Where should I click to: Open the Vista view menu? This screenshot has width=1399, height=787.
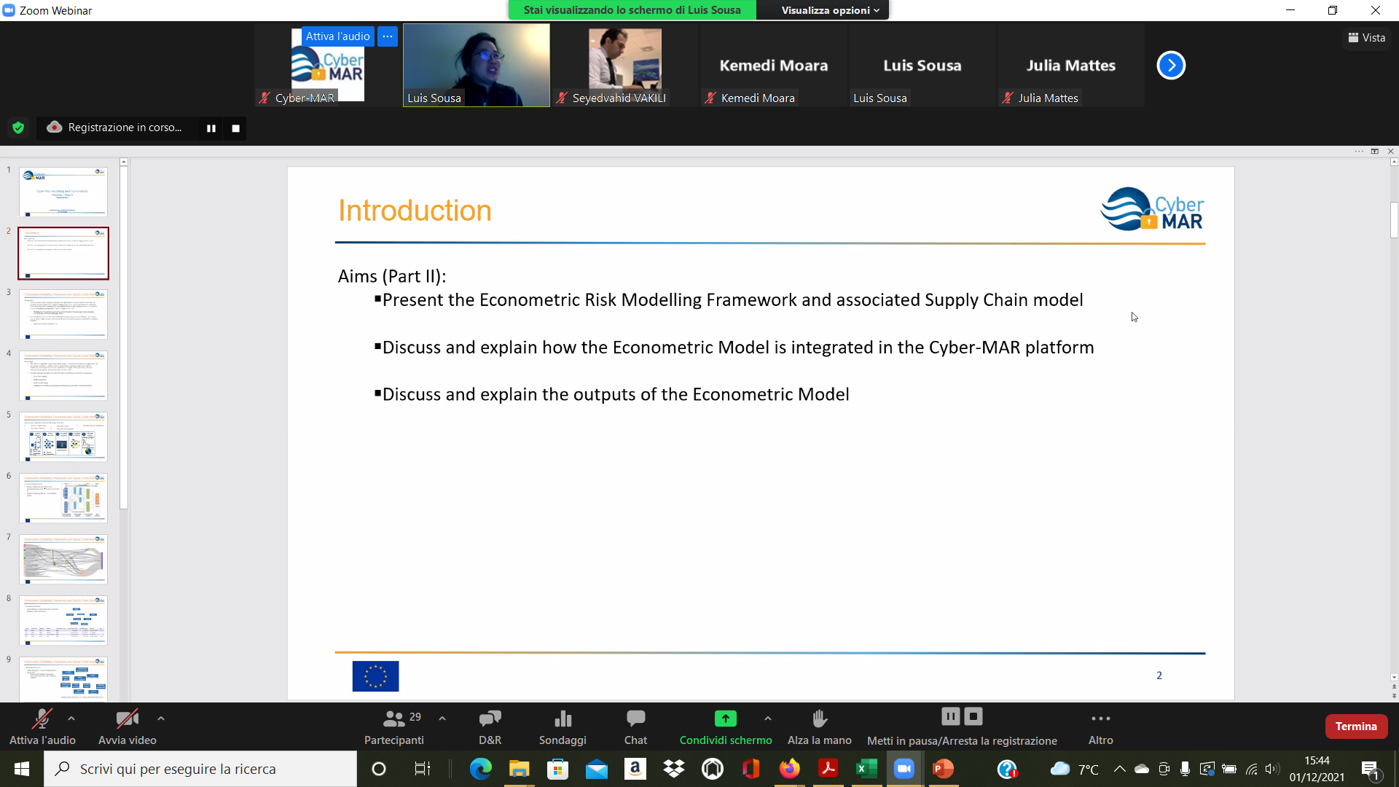[1366, 38]
